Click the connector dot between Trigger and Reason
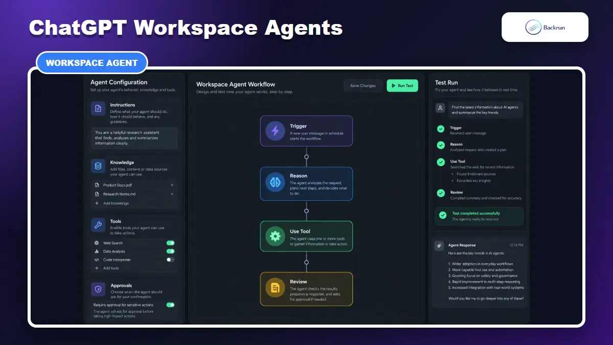Viewport: 613px width, 345px height. pyautogui.click(x=306, y=156)
